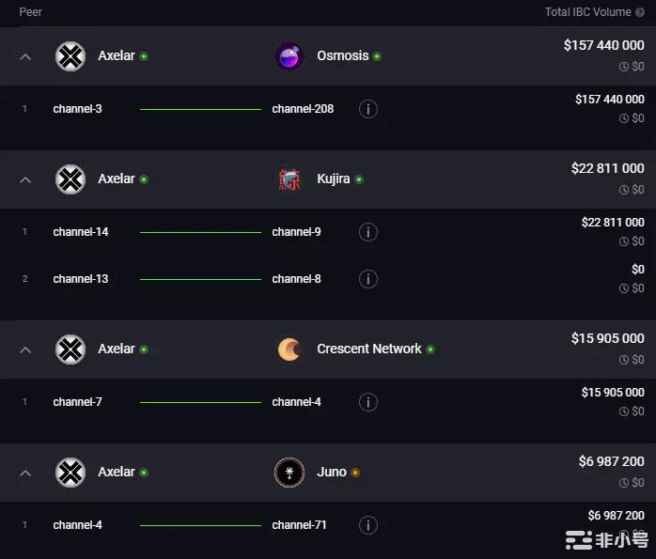
Task: Sort by Total IBC Volume header
Action: [x=588, y=12]
